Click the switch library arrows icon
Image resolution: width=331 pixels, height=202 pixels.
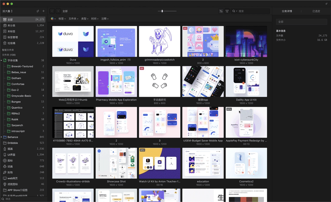click(x=38, y=11)
